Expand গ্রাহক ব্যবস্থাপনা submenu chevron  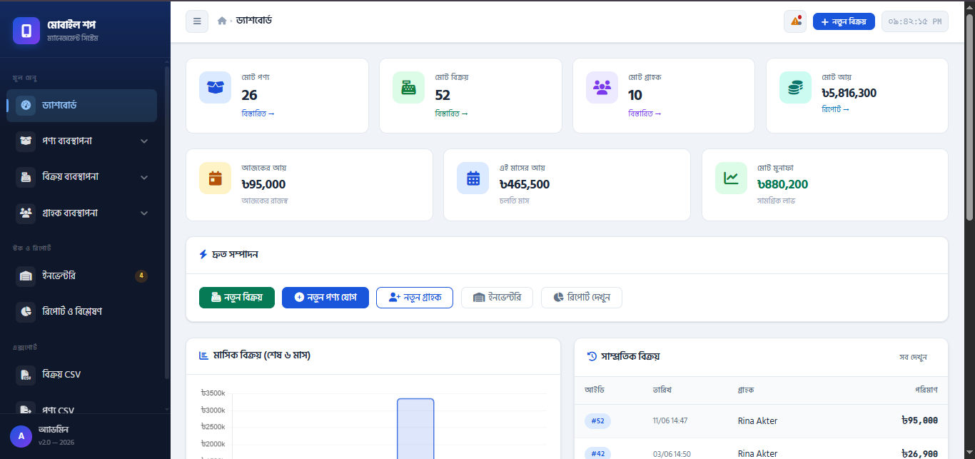pos(144,213)
